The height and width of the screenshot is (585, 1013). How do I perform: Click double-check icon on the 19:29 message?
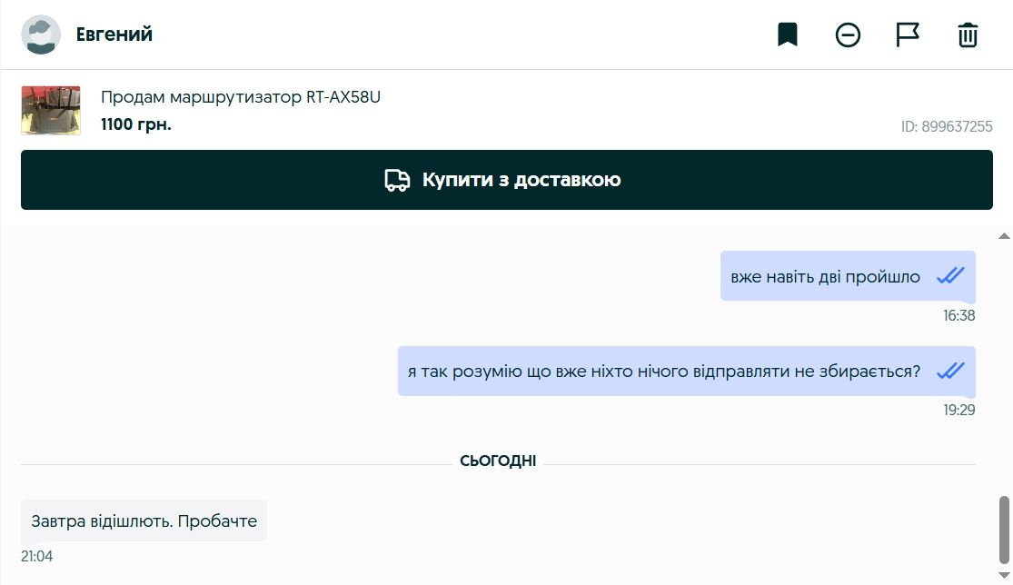tap(950, 371)
